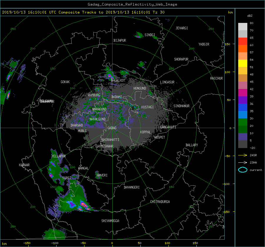Click the LINGASUR city label
The height and width of the screenshot is (247, 265).
(167, 82)
